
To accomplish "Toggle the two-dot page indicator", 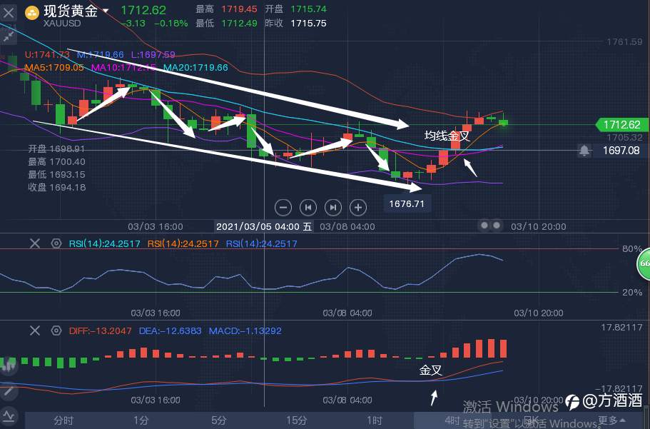I will tap(490, 226).
